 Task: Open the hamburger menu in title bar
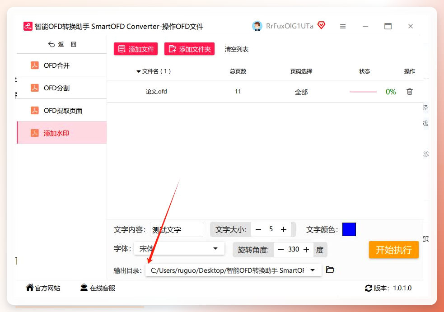click(x=343, y=26)
